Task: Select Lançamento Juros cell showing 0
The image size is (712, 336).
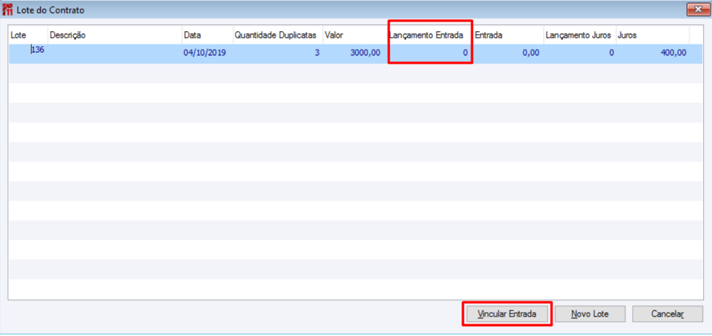Action: point(580,53)
